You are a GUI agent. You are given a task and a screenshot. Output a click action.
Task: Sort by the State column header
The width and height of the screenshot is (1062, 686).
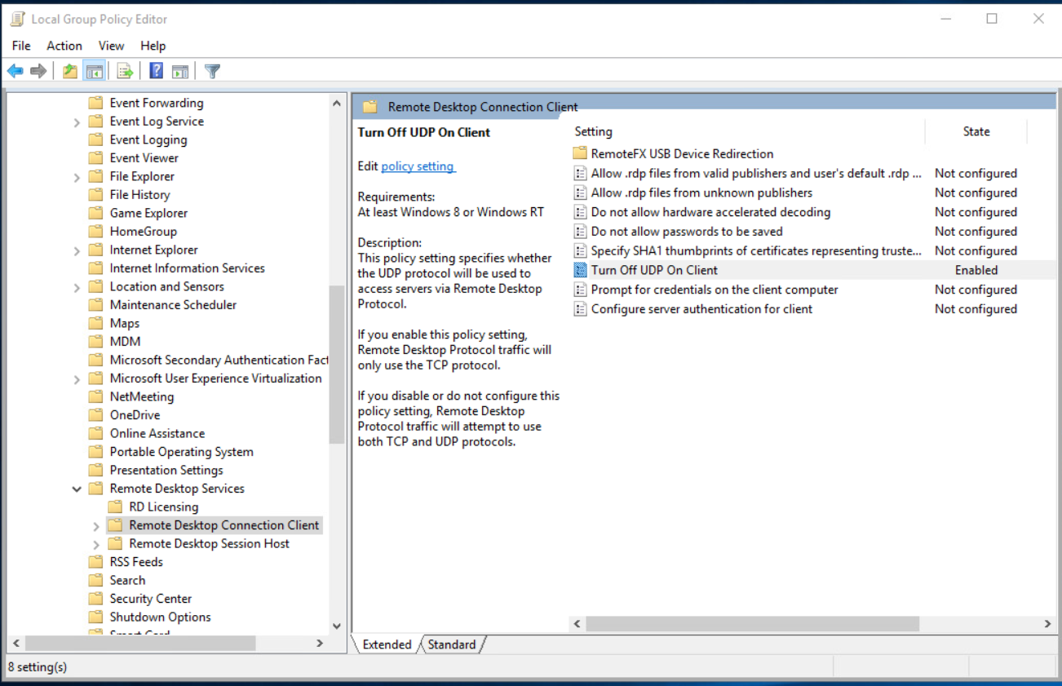[x=976, y=131]
